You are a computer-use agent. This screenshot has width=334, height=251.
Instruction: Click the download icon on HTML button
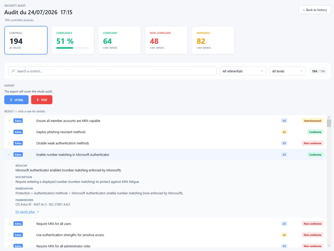click(x=11, y=100)
